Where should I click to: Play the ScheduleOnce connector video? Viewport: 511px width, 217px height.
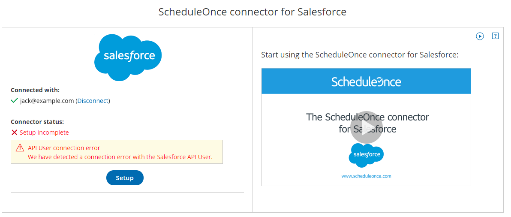[366, 127]
